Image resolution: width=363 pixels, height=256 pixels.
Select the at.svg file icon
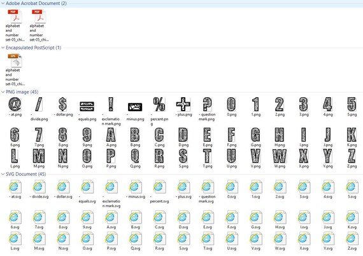tap(15, 187)
